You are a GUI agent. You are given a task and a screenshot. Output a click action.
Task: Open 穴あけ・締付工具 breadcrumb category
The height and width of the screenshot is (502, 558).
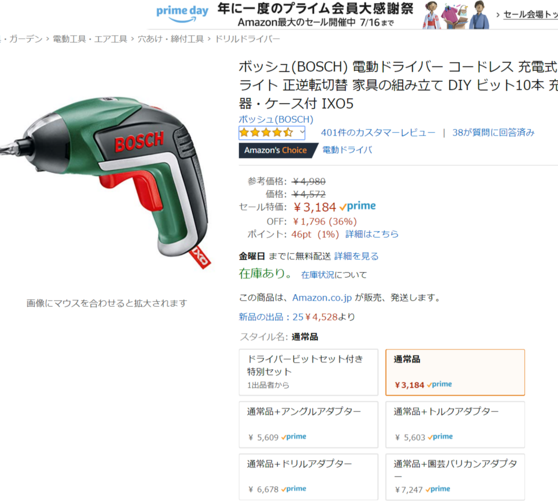(x=171, y=39)
